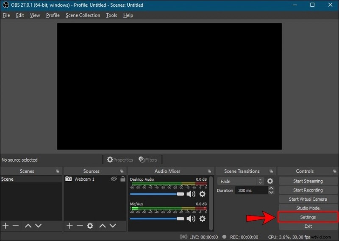Add a new scene with plus icon
Image resolution: width=339 pixels, height=241 pixels.
[6, 226]
